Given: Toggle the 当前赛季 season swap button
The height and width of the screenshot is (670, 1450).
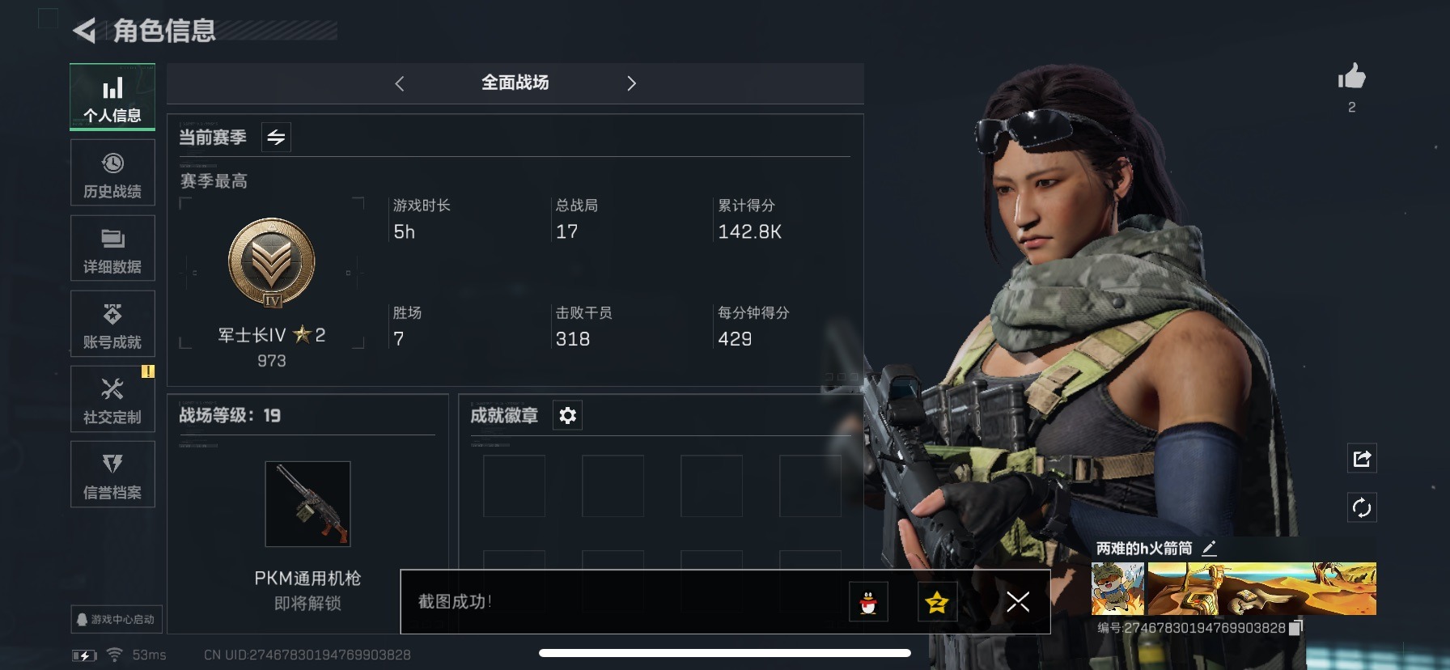Looking at the screenshot, I should pyautogui.click(x=276, y=138).
